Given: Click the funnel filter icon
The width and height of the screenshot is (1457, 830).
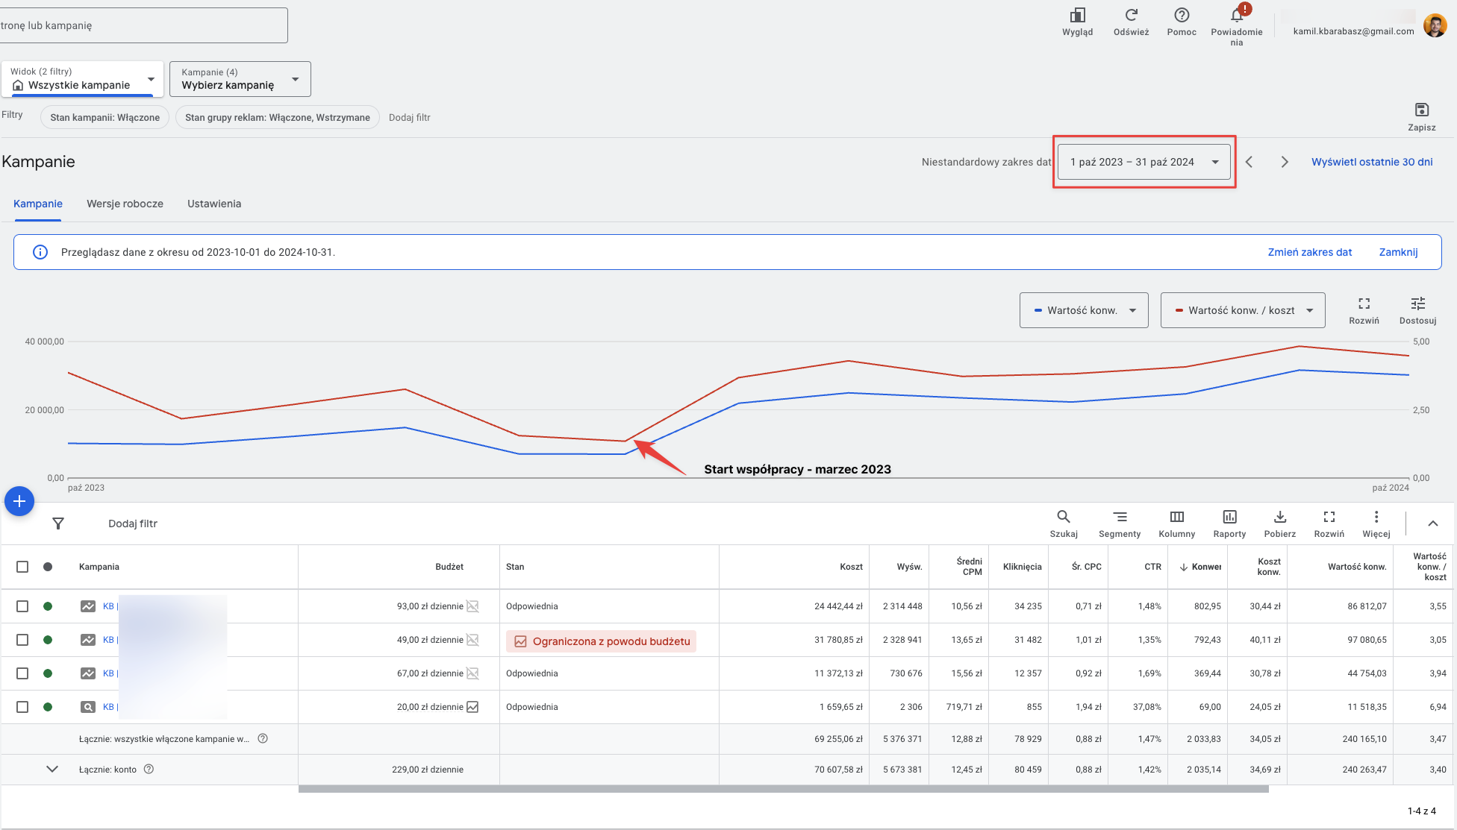Looking at the screenshot, I should 58,524.
